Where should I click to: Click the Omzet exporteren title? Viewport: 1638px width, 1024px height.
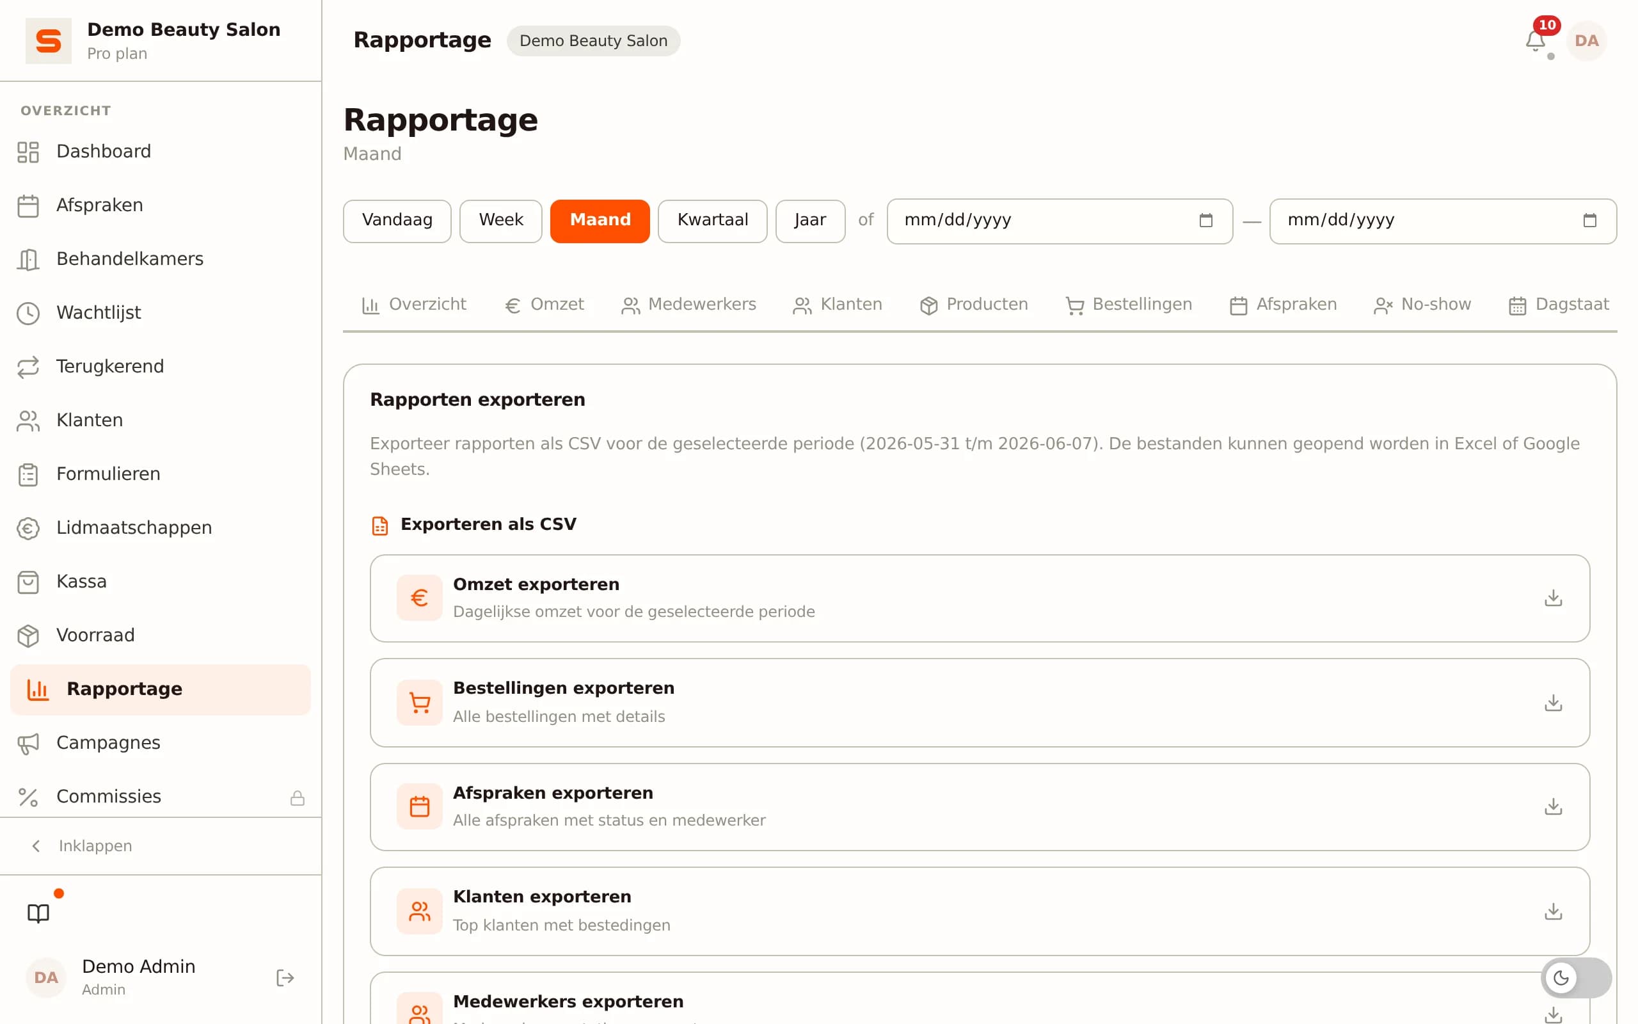pos(536,584)
